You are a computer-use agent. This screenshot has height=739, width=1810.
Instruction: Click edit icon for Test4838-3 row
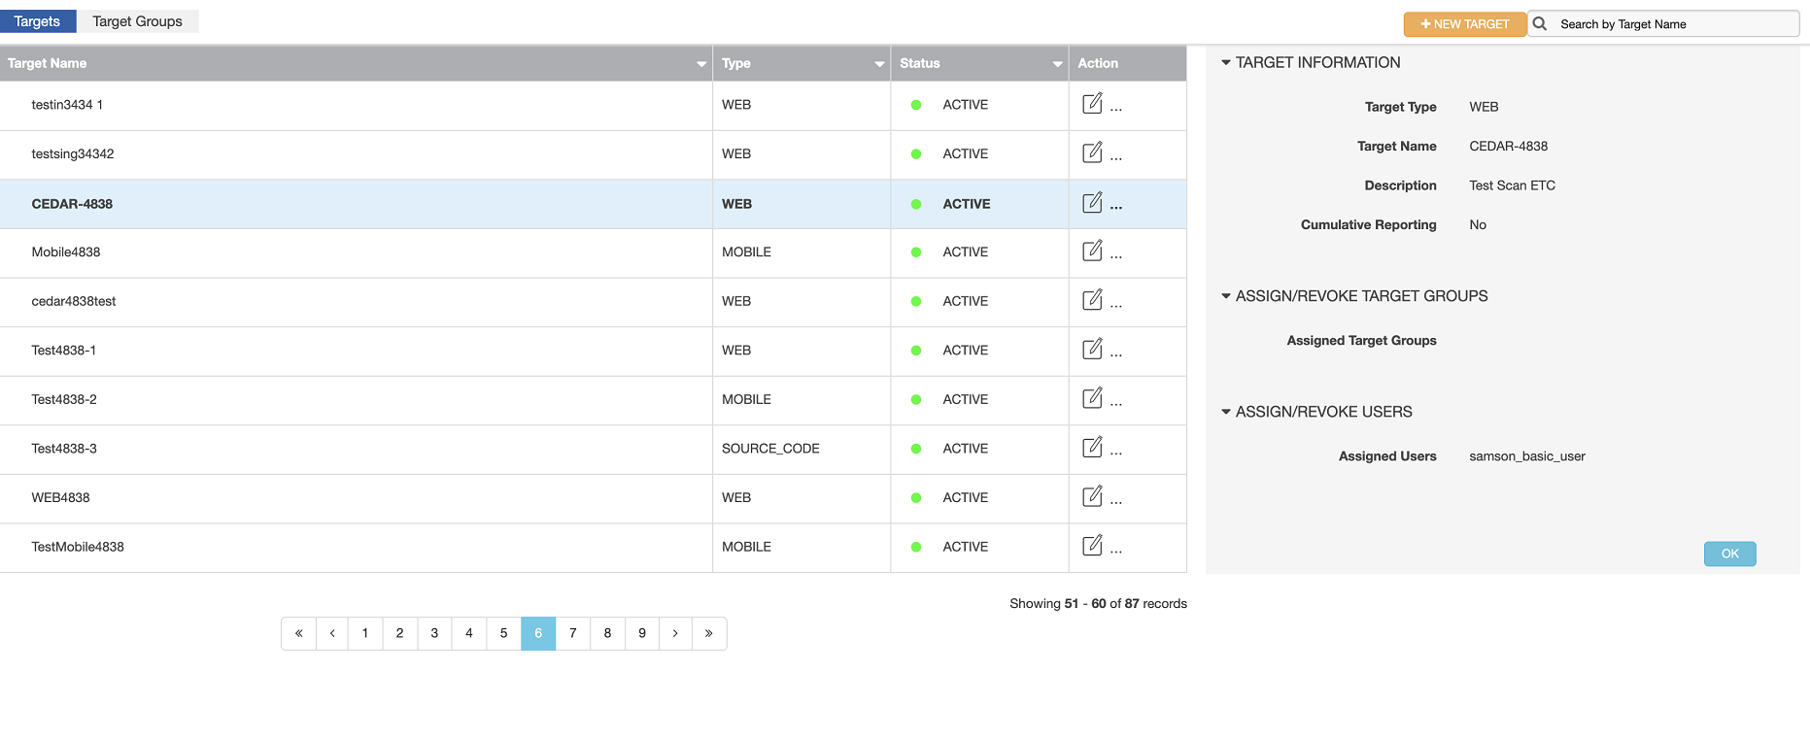[1092, 447]
